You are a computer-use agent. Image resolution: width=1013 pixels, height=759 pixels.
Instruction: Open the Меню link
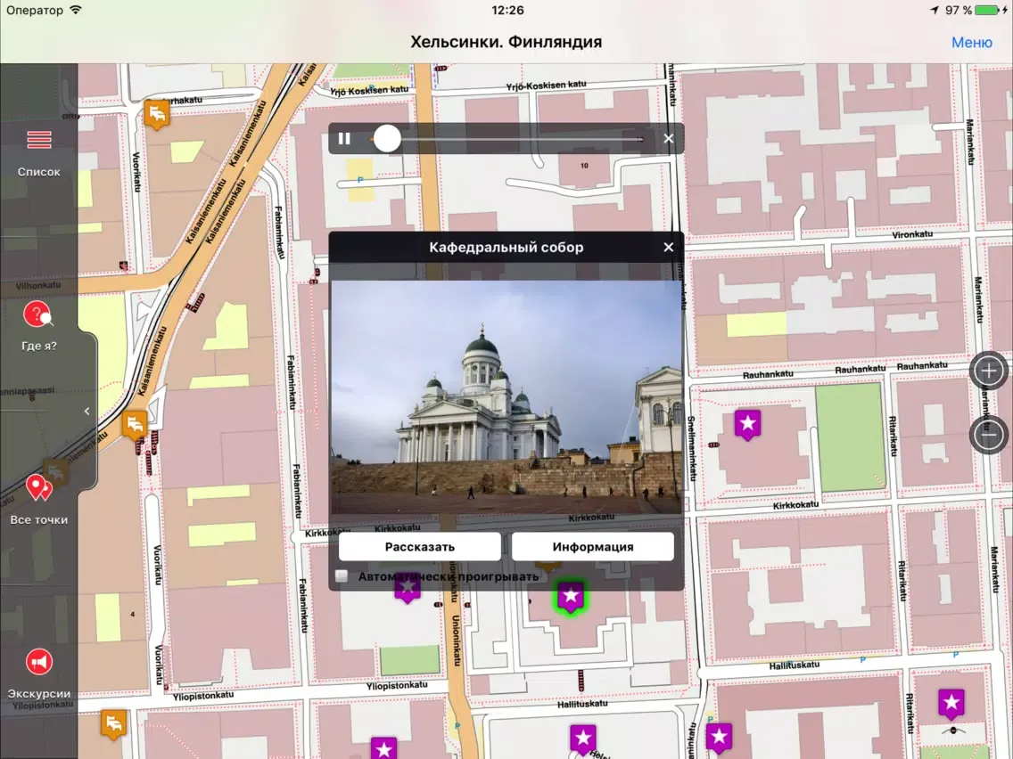click(972, 42)
